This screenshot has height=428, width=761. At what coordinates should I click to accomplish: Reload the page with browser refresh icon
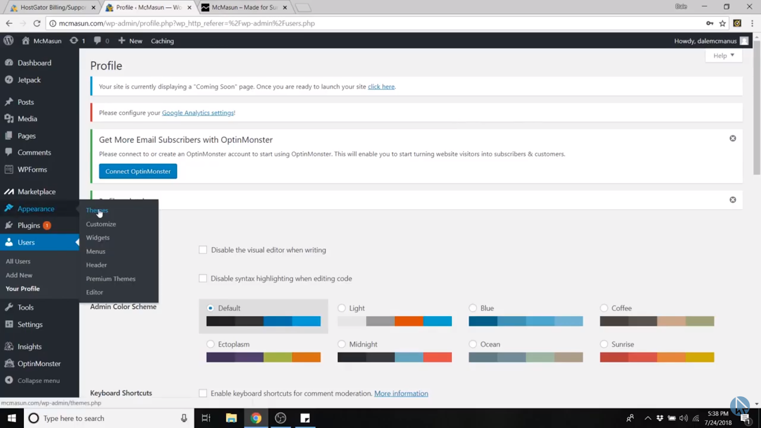(x=37, y=23)
